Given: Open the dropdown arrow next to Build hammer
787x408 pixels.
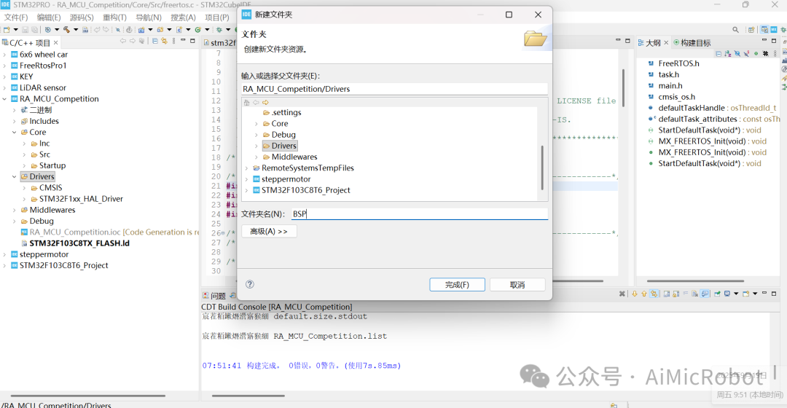Looking at the screenshot, I should point(76,30).
